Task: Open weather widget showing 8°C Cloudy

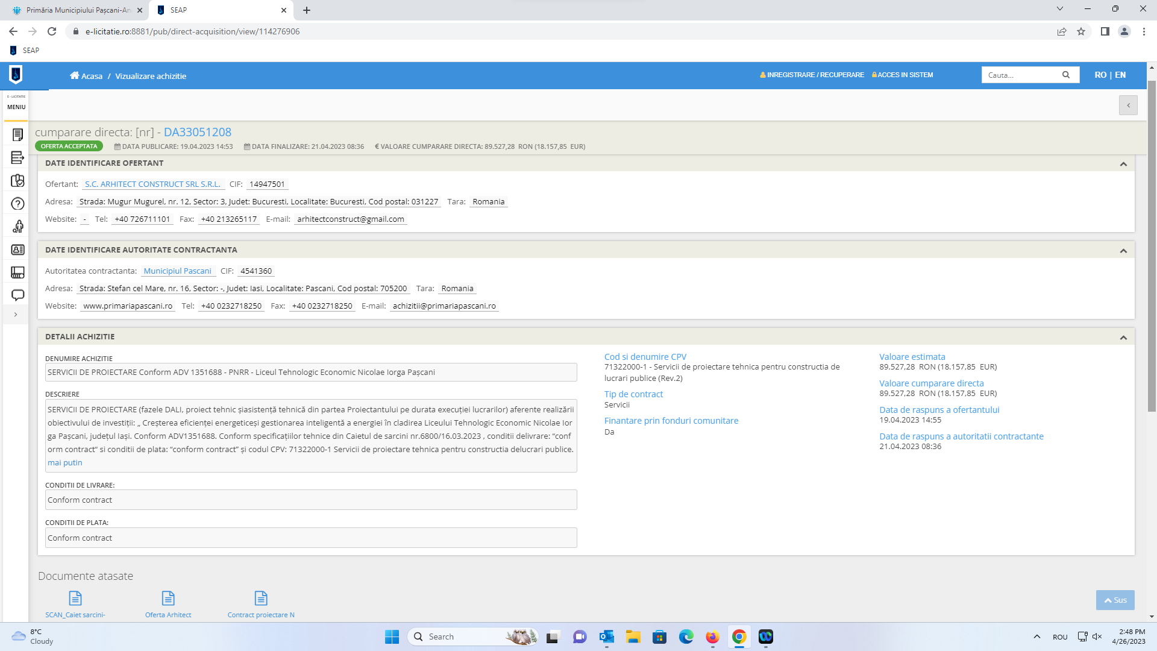Action: pyautogui.click(x=33, y=637)
